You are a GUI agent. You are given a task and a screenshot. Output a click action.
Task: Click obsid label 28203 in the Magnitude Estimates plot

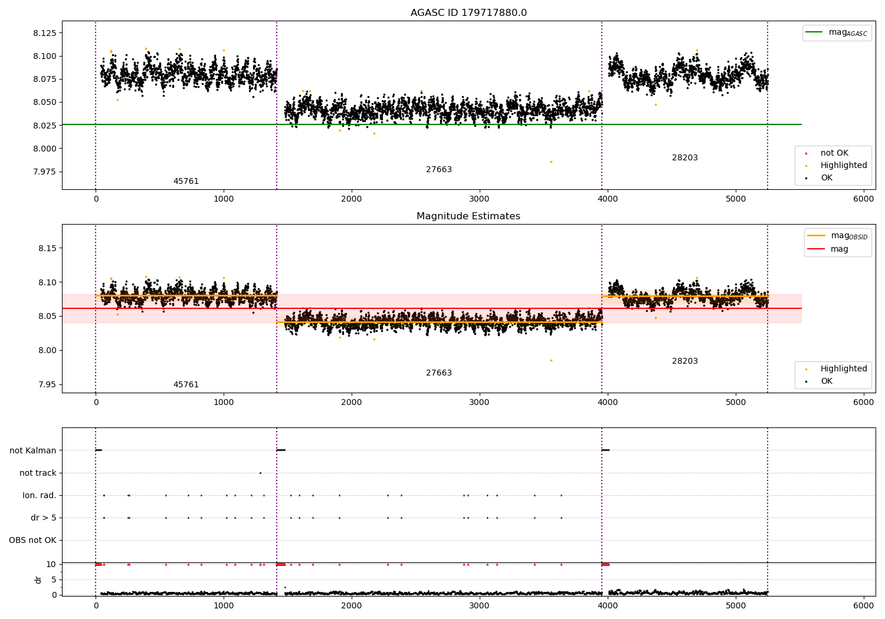[685, 361]
